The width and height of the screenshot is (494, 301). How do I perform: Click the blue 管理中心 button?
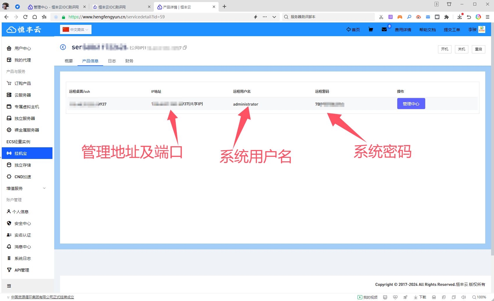tap(411, 104)
